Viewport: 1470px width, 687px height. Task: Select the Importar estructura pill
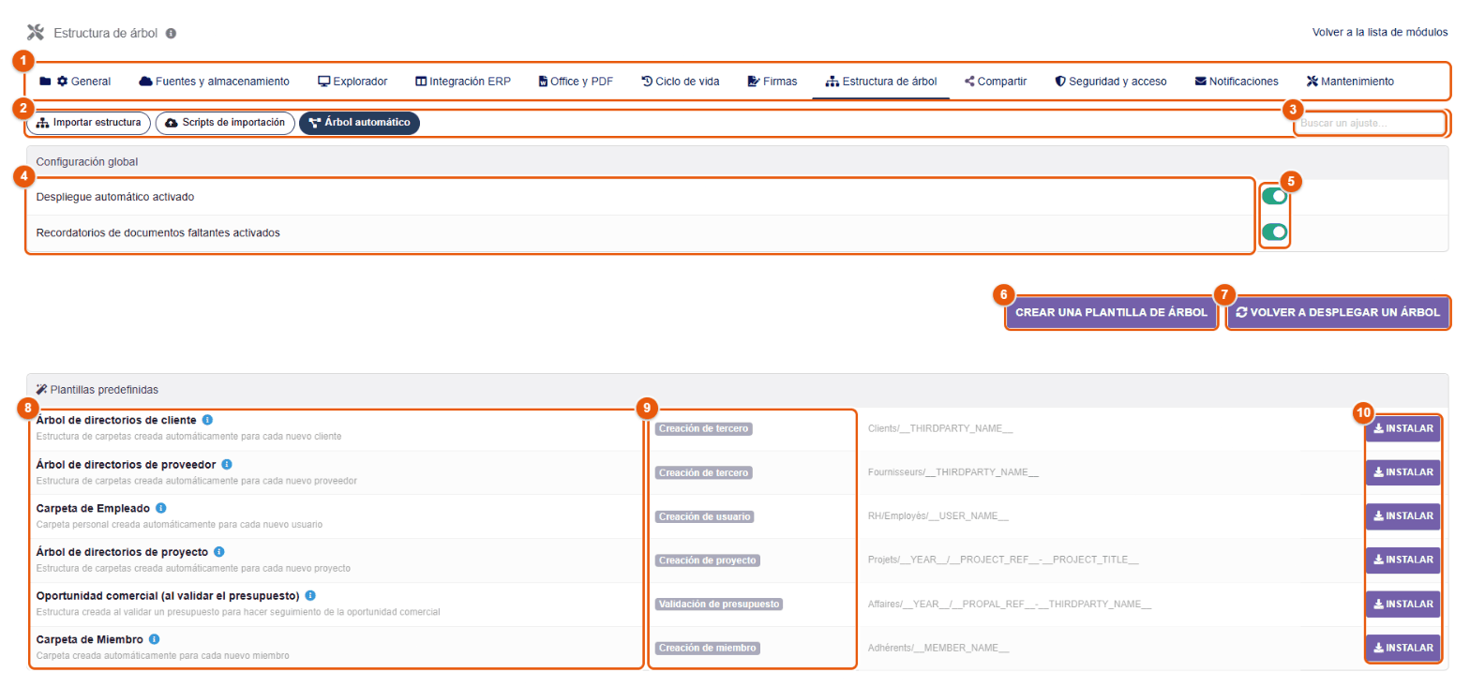point(89,123)
